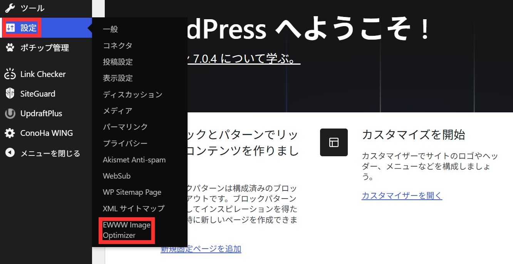Screen dimensions: 513x264
Task: Open WP Sitemap Page settings
Action: coord(132,192)
